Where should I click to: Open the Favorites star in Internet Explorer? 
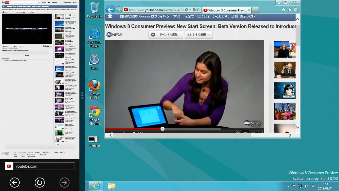tap(290, 10)
